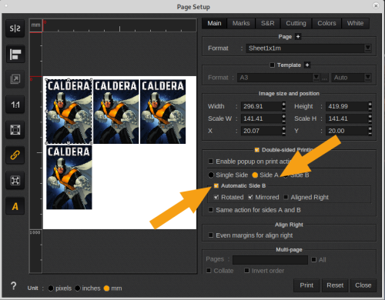Click the Print button
The height and width of the screenshot is (300, 385).
coord(306,285)
